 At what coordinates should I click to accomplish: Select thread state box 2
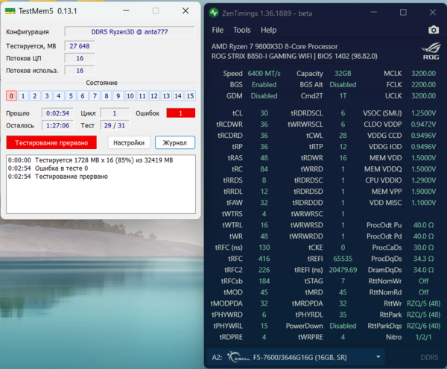(x=35, y=96)
